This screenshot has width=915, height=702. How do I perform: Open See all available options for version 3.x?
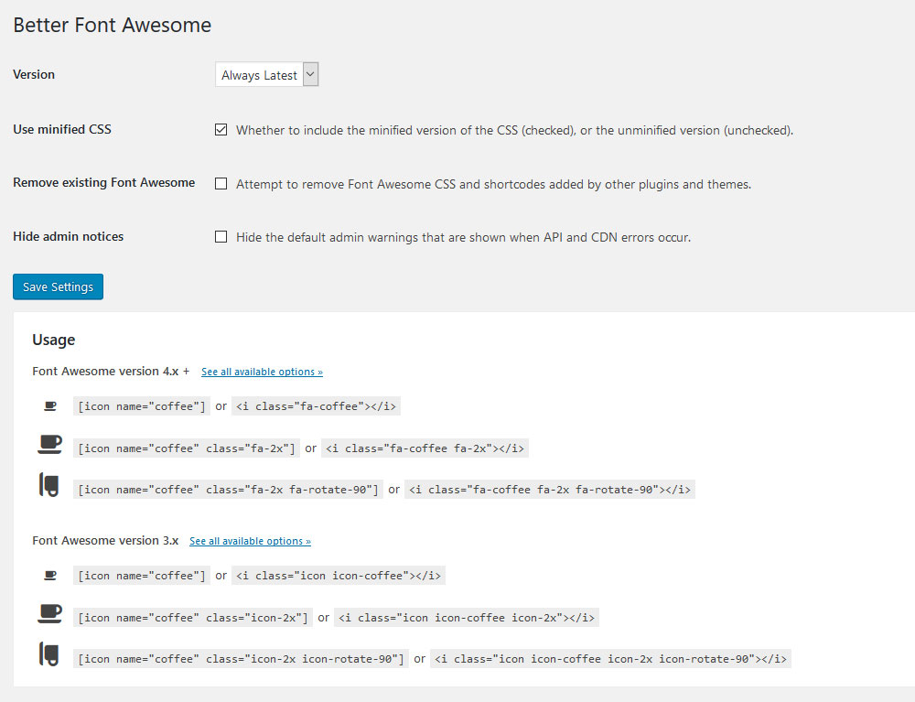pos(250,540)
